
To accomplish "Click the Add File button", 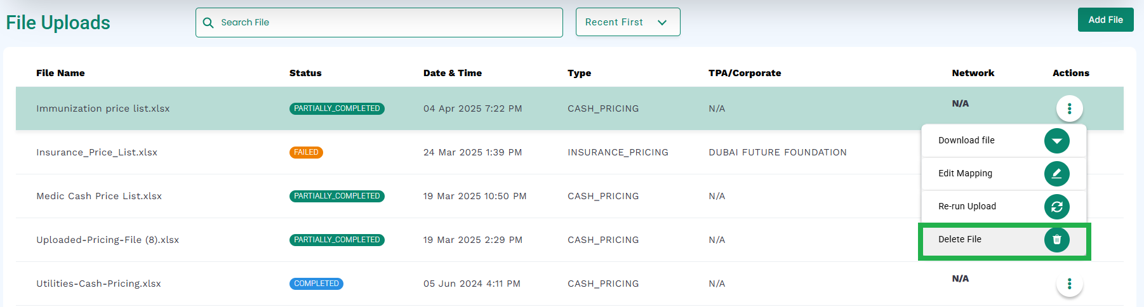I will (1105, 20).
